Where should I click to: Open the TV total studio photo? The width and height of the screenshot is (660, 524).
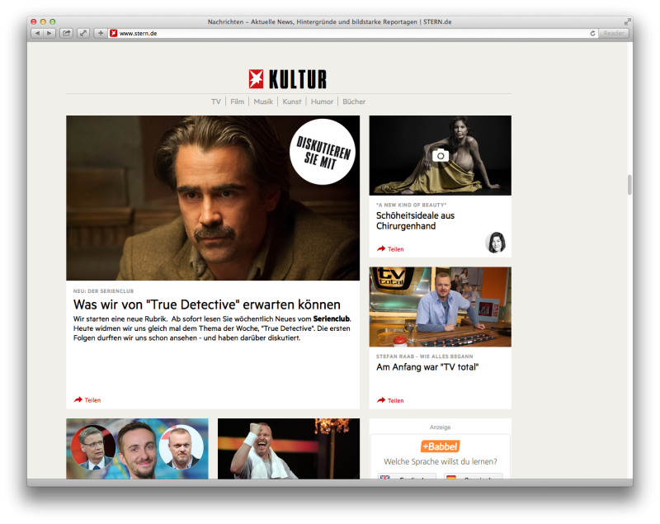pyautogui.click(x=441, y=307)
